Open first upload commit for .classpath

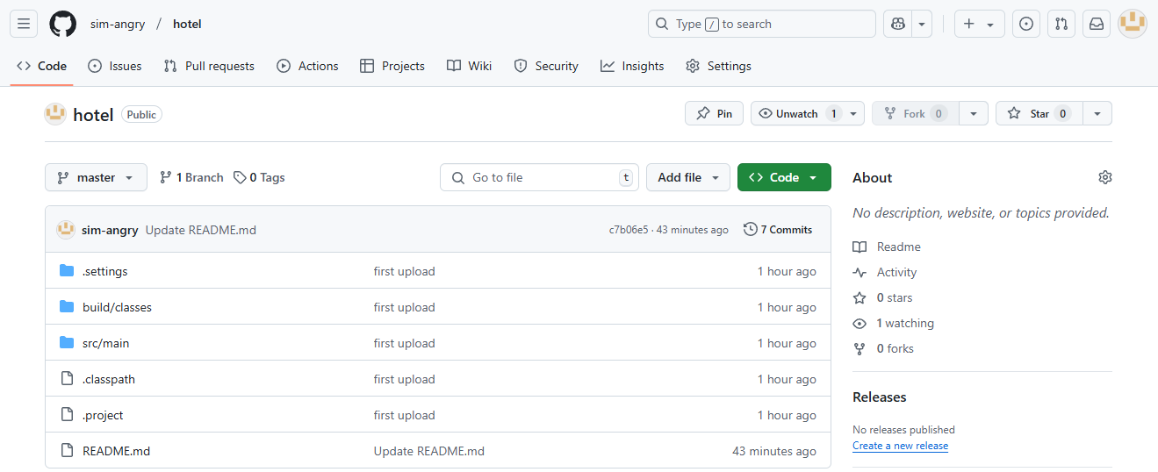(405, 379)
